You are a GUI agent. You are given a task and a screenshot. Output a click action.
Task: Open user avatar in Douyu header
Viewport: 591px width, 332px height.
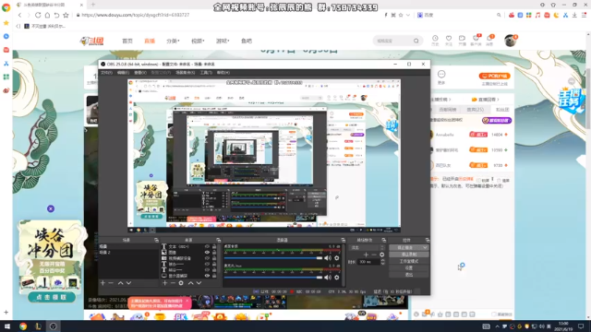[x=511, y=41]
